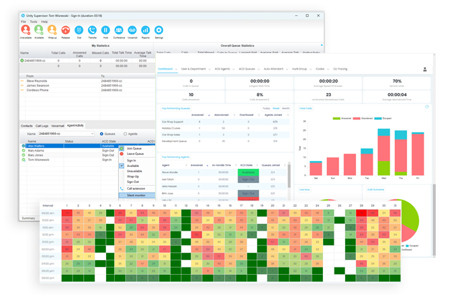The width and height of the screenshot is (460, 295).
Task: Click the Transfer call icon
Action: click(x=92, y=30)
